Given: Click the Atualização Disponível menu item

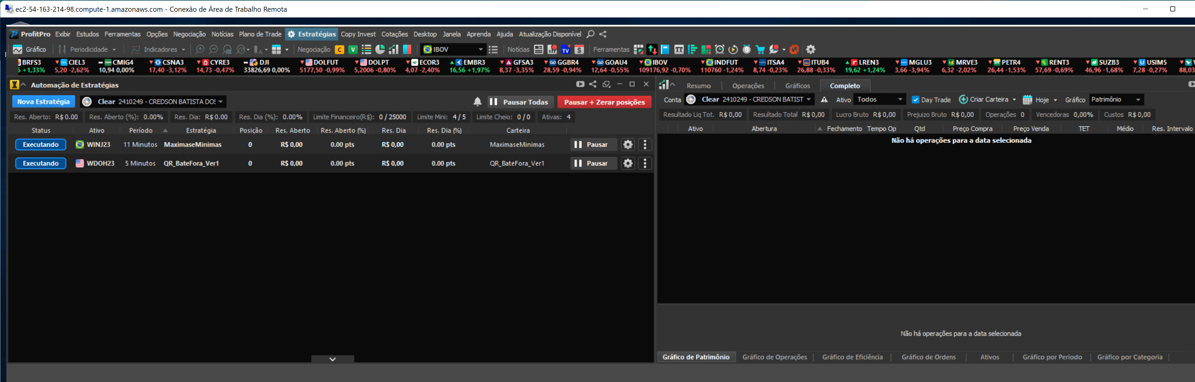Looking at the screenshot, I should (x=550, y=34).
